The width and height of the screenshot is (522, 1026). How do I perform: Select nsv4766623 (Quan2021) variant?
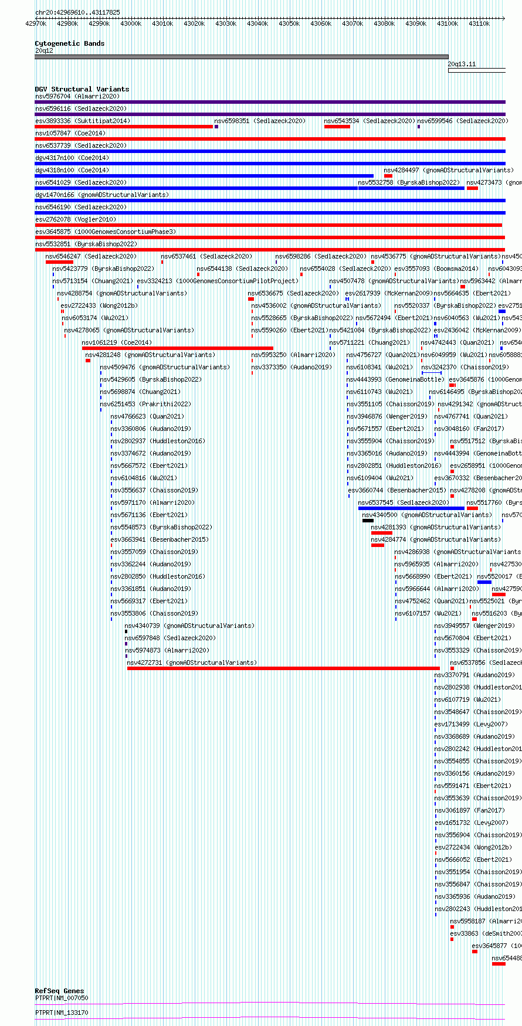(148, 416)
